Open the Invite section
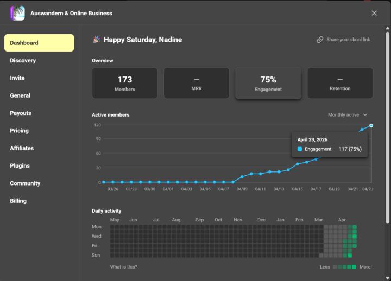 point(17,78)
